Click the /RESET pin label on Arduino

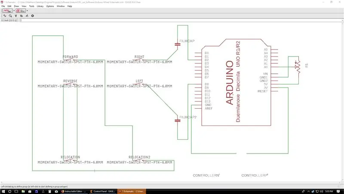point(262,91)
